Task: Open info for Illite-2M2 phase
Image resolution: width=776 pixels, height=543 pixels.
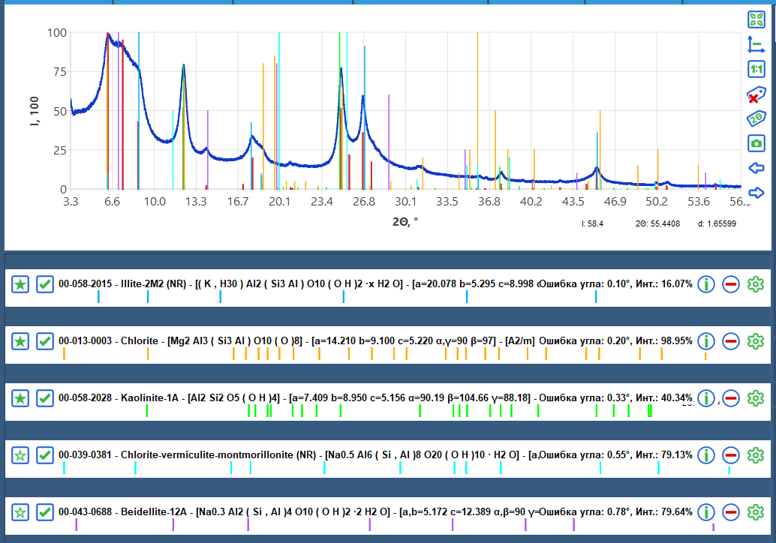Action: (x=705, y=284)
